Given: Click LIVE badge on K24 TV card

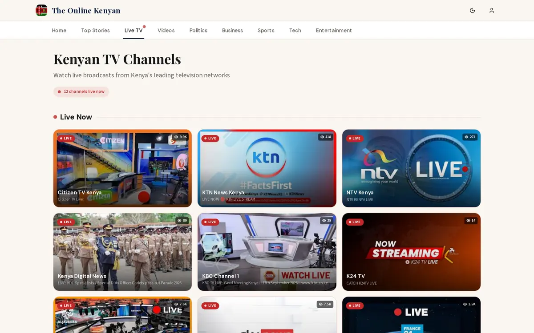Looking at the screenshot, I should click(355, 222).
